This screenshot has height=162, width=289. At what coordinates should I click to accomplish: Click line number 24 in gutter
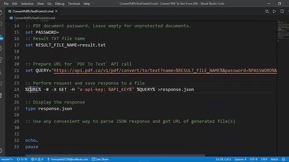coord(17,90)
